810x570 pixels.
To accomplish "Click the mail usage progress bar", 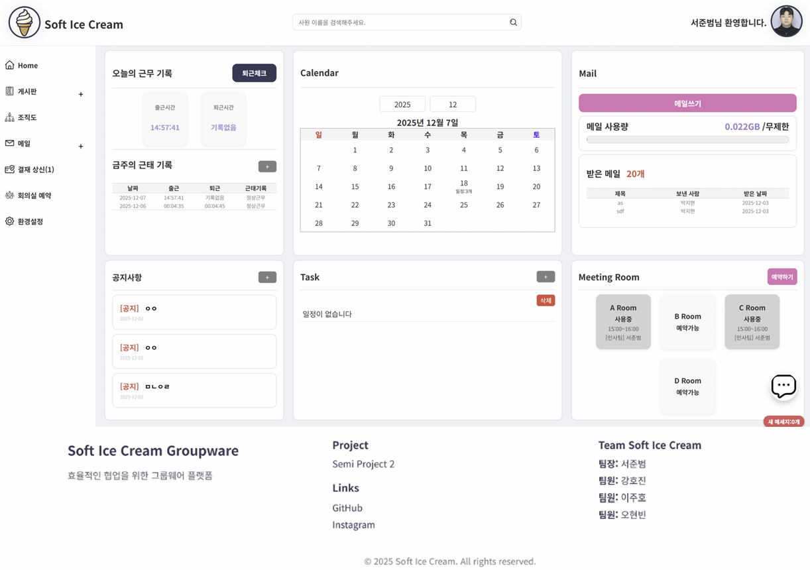I will 687,140.
